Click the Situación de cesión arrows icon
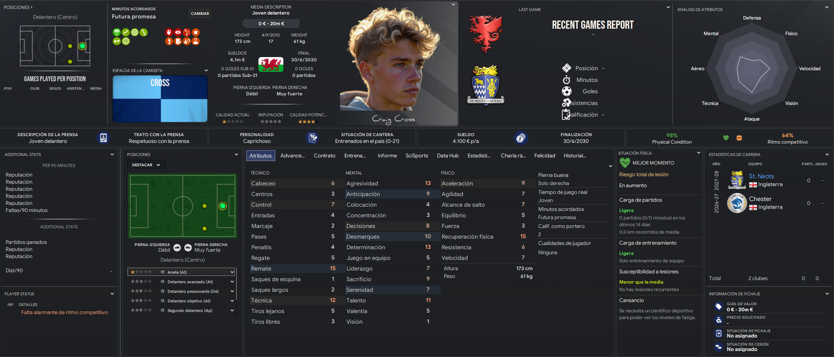The image size is (834, 357). point(719,347)
